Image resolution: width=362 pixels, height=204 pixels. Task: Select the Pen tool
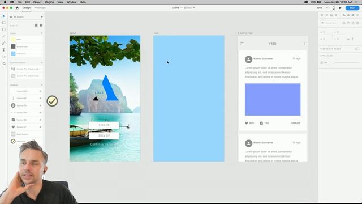4,43
